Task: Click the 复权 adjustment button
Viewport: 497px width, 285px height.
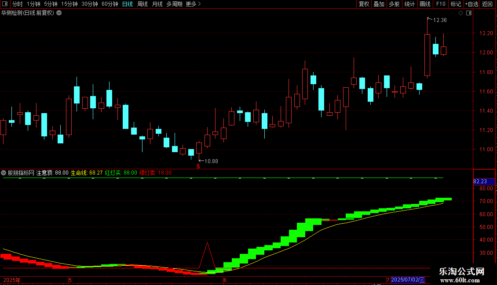Action: pyautogui.click(x=364, y=4)
